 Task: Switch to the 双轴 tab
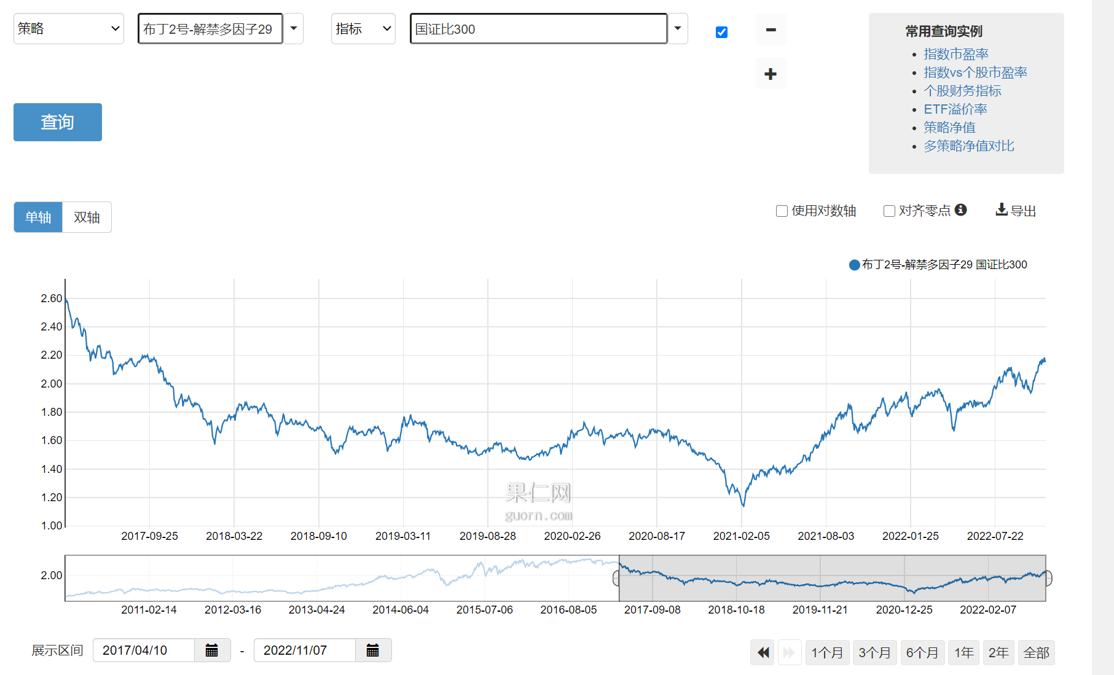pyautogui.click(x=87, y=217)
